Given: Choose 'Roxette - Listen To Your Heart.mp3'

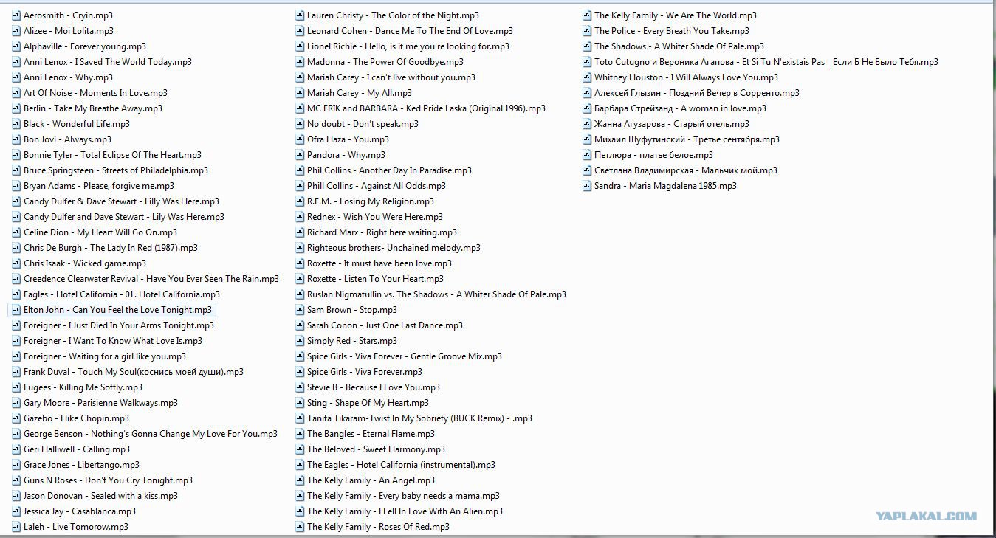Looking at the screenshot, I should (x=375, y=279).
